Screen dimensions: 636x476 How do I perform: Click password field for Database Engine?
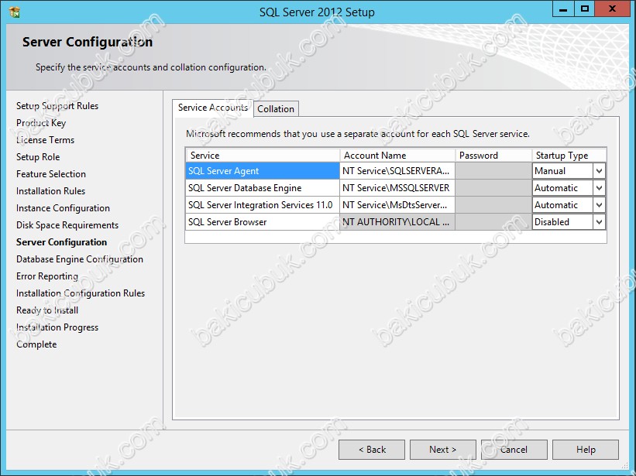(x=493, y=188)
